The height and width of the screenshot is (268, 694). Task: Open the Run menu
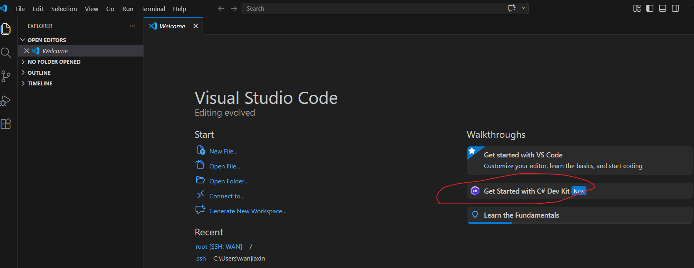point(128,9)
